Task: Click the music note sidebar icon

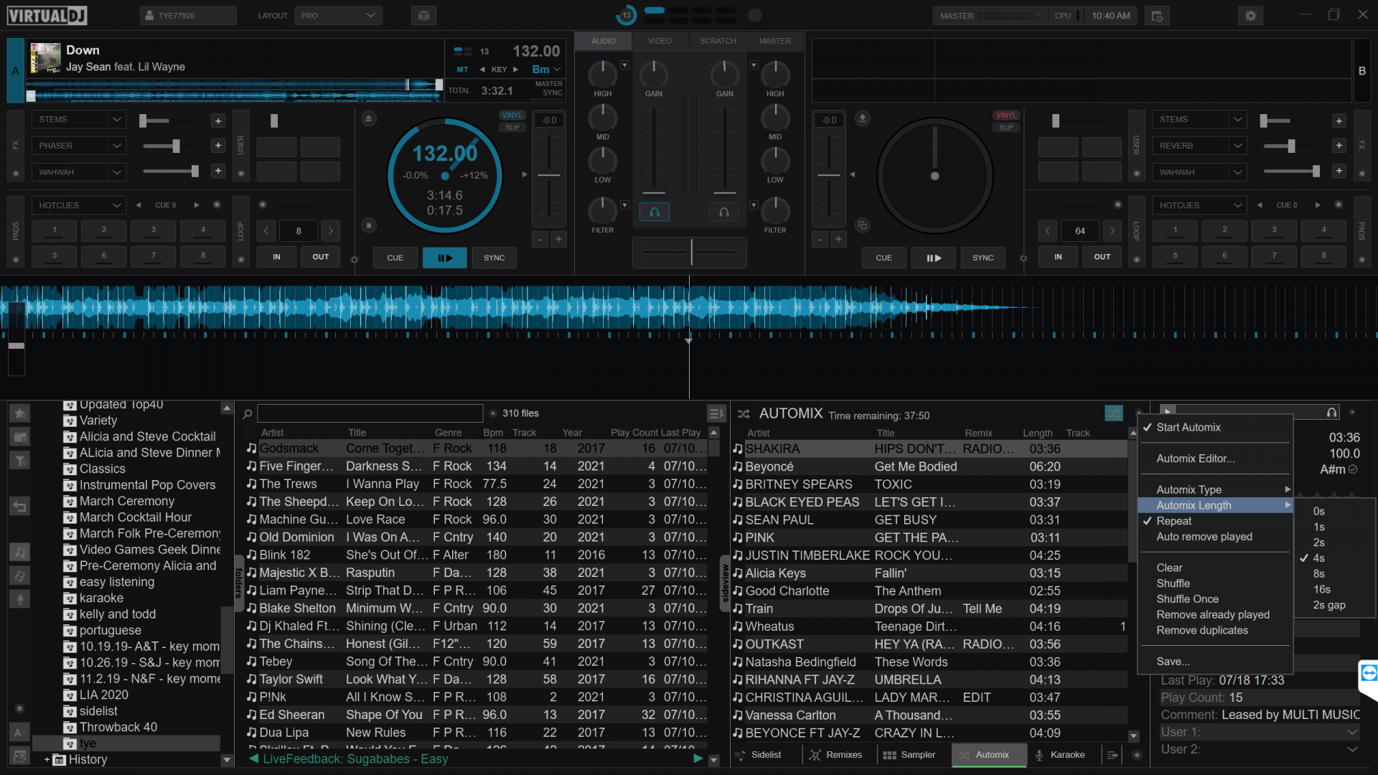Action: click(x=20, y=552)
